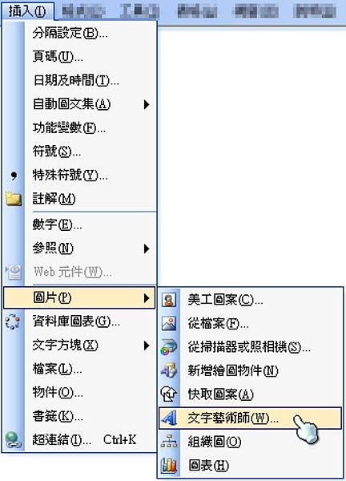Click the picture-from-file icon beside 從檔案

(x=169, y=323)
